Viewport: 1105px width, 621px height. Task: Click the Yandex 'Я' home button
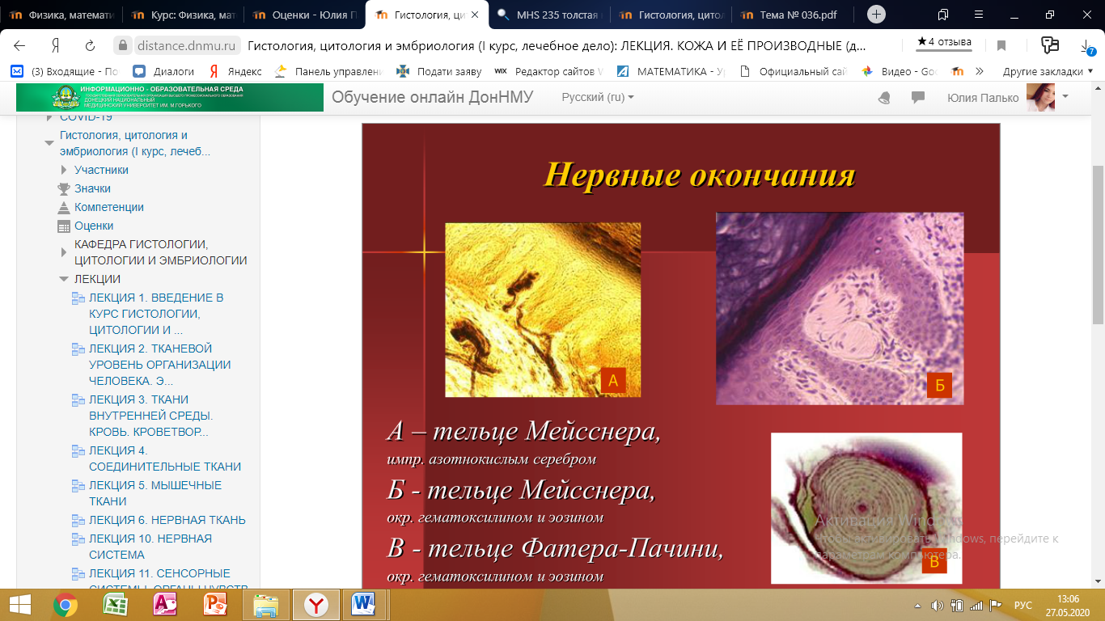pos(55,45)
